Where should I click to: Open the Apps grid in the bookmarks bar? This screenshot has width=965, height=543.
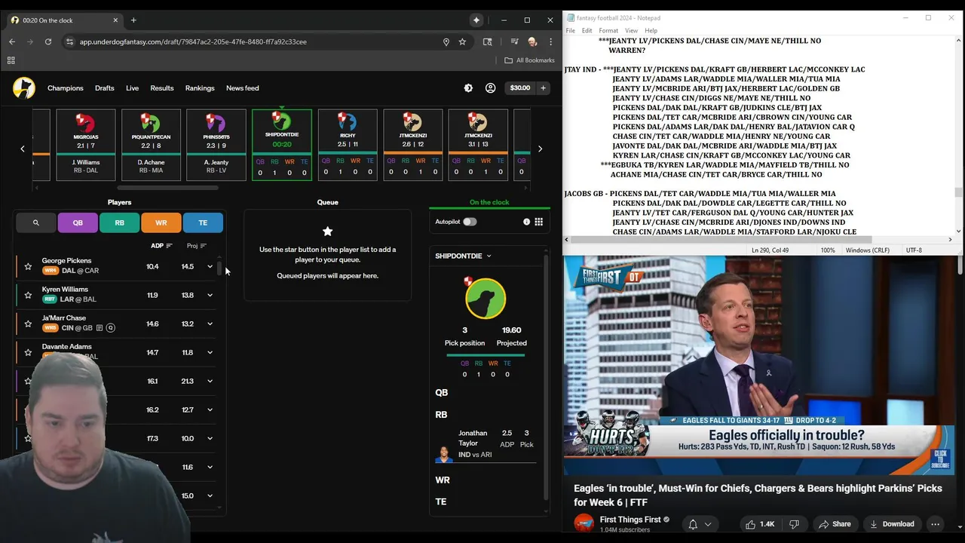tap(11, 60)
